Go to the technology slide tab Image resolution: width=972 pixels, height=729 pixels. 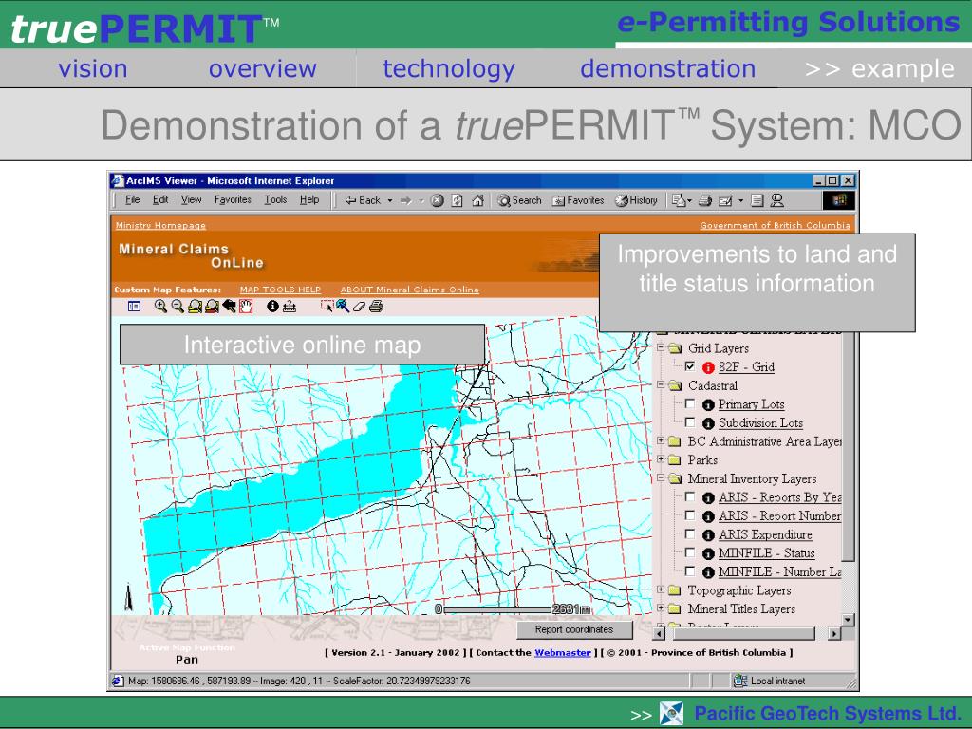point(449,68)
